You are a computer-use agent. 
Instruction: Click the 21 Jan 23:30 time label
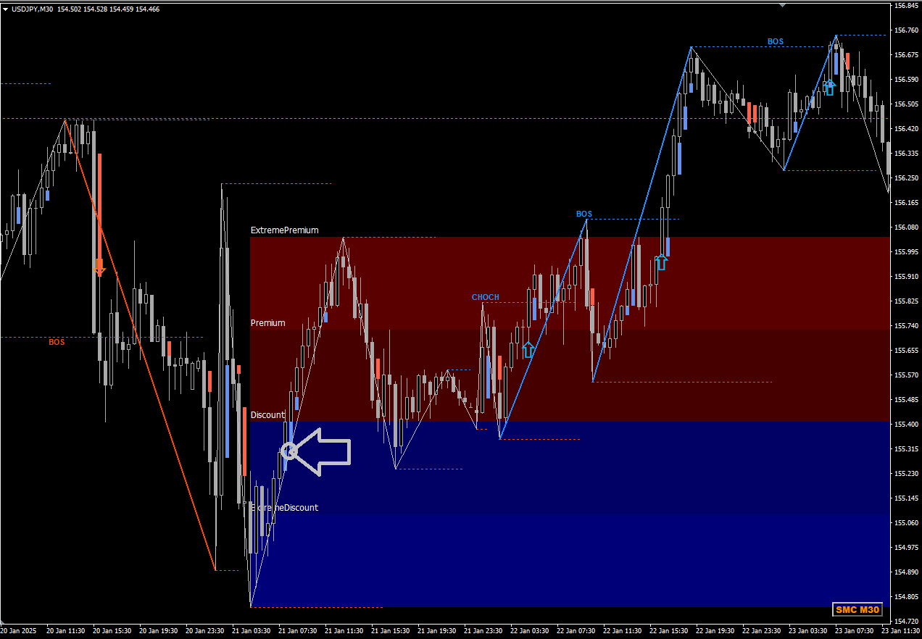483,631
